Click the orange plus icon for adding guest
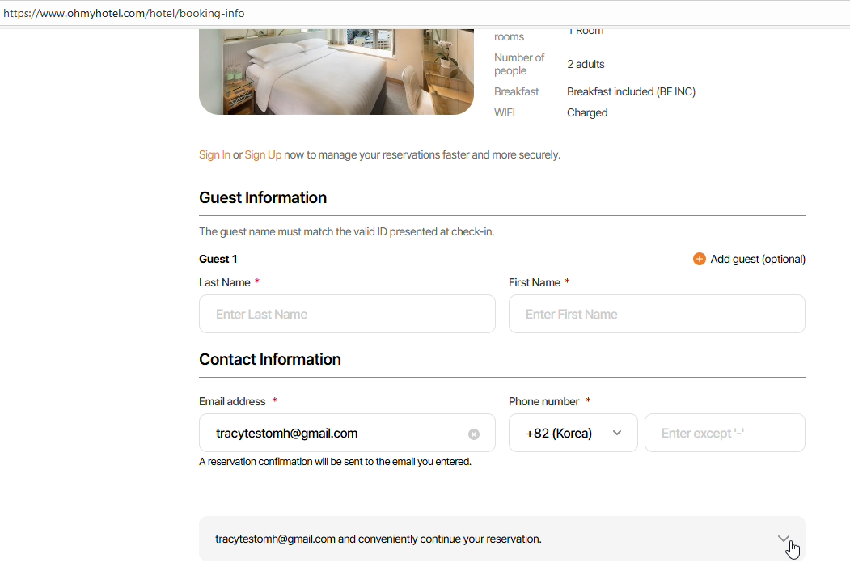Image resolution: width=850 pixels, height=588 pixels. pos(700,259)
